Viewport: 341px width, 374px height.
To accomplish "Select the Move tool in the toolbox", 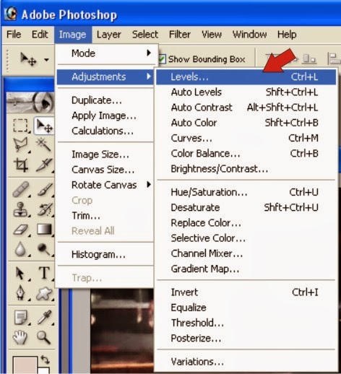I will tap(45, 126).
